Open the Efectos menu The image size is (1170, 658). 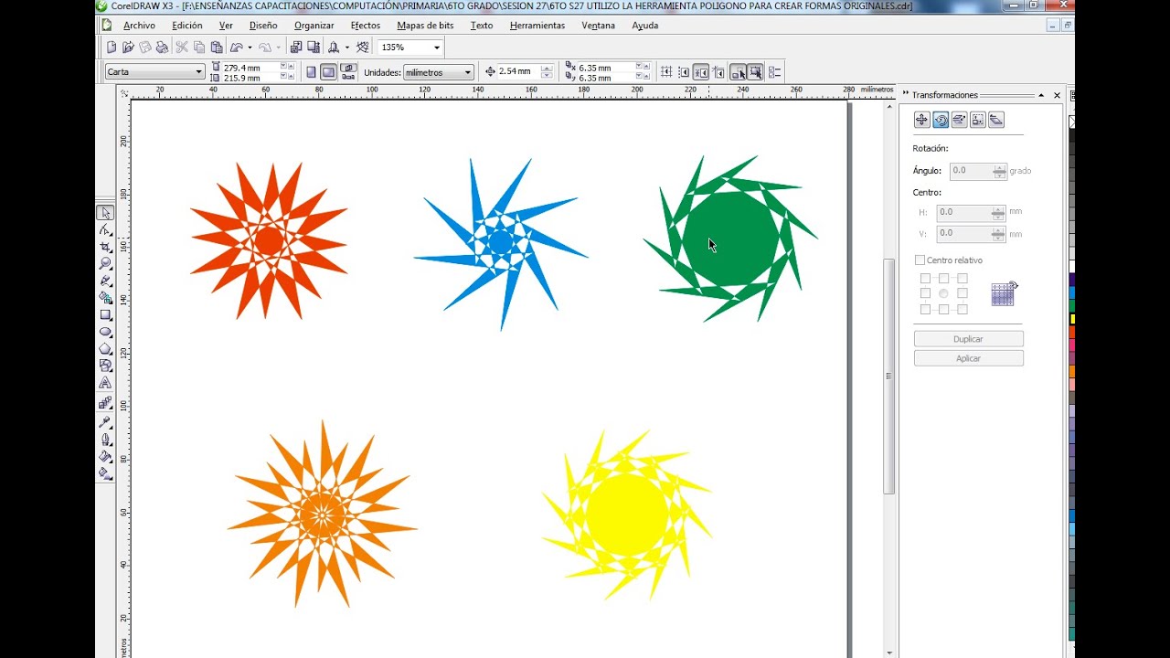(x=366, y=26)
